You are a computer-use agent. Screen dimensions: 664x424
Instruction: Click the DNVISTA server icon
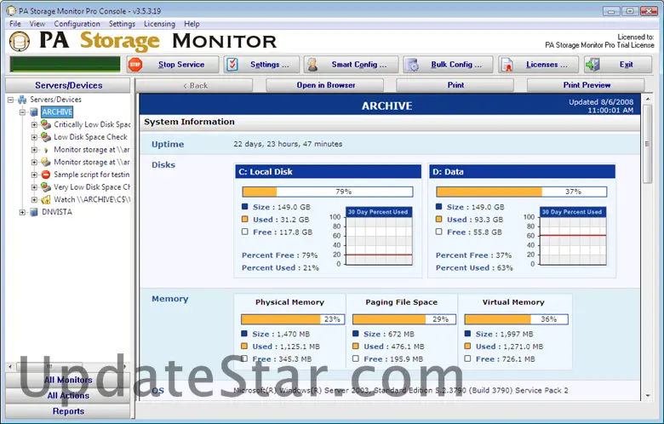pos(34,212)
